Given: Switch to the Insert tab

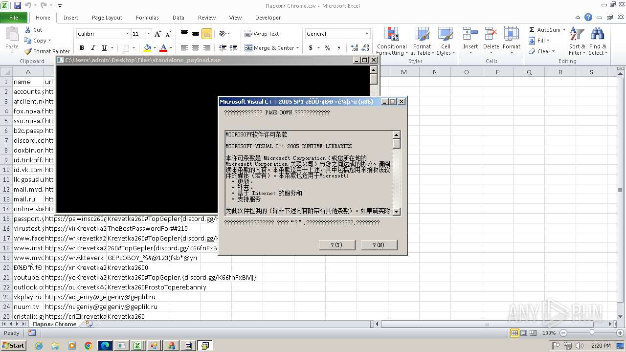Looking at the screenshot, I should point(71,18).
